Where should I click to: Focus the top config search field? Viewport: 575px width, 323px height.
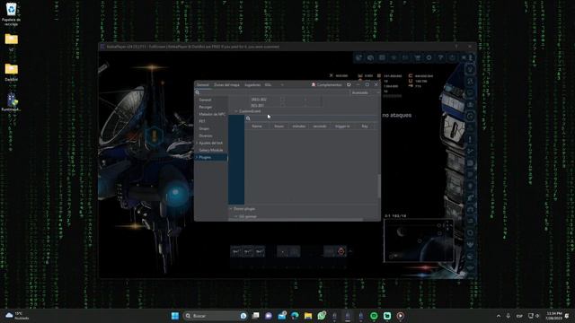[272, 92]
